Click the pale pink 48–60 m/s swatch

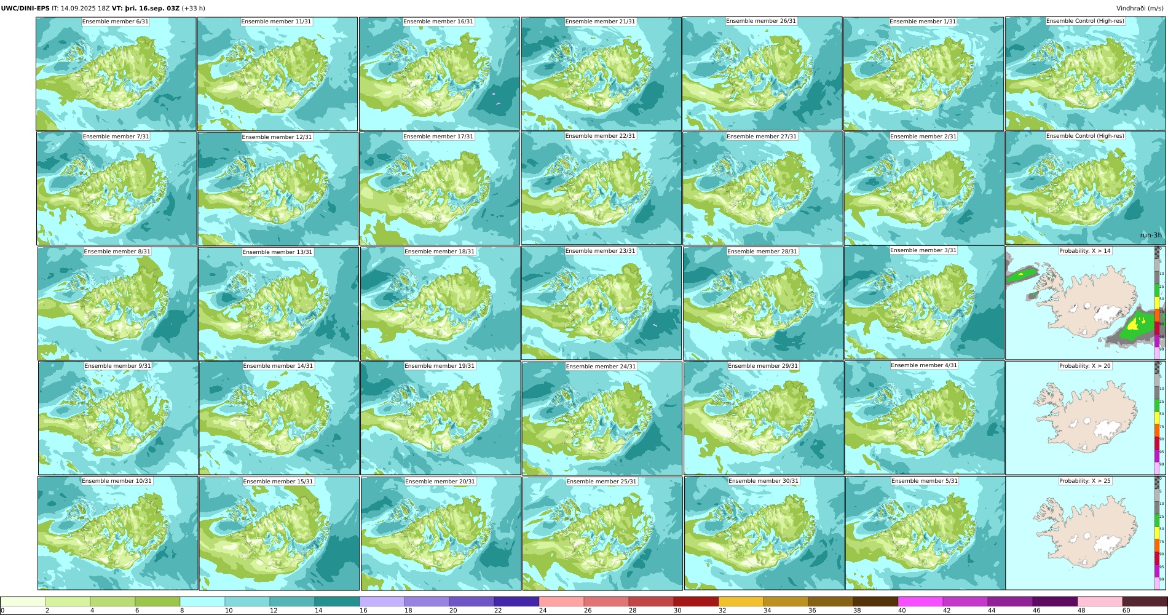(x=1100, y=601)
